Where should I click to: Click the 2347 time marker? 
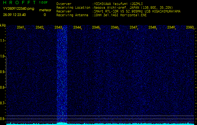point(133,27)
